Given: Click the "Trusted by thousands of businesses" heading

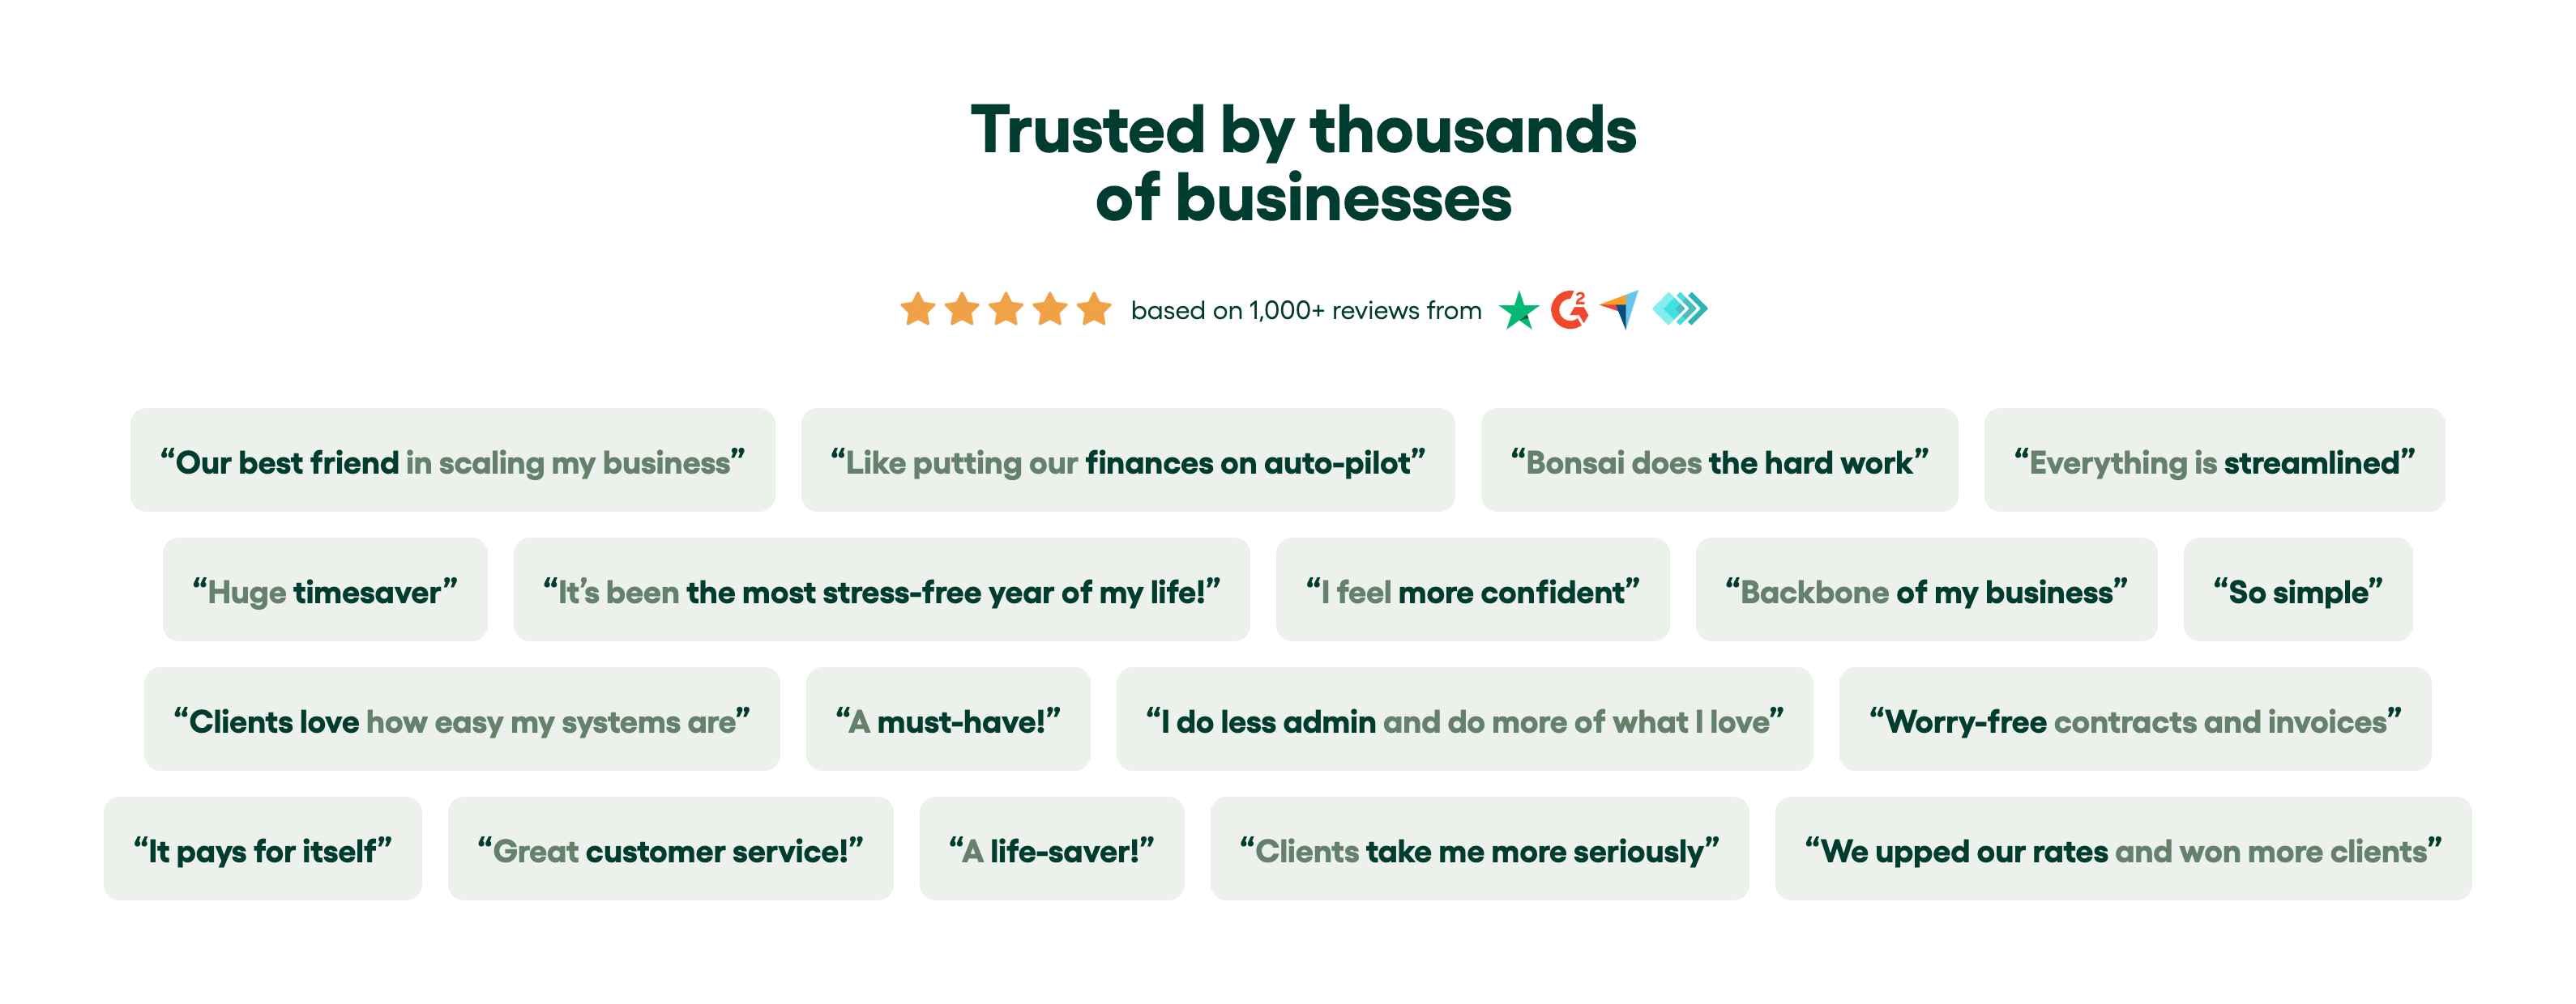Looking at the screenshot, I should tap(1303, 164).
